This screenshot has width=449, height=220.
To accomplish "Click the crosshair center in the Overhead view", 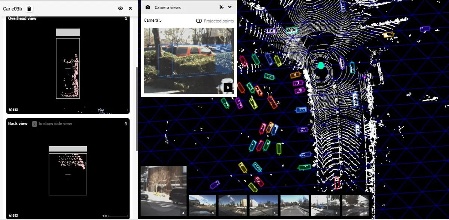I will (x=68, y=68).
